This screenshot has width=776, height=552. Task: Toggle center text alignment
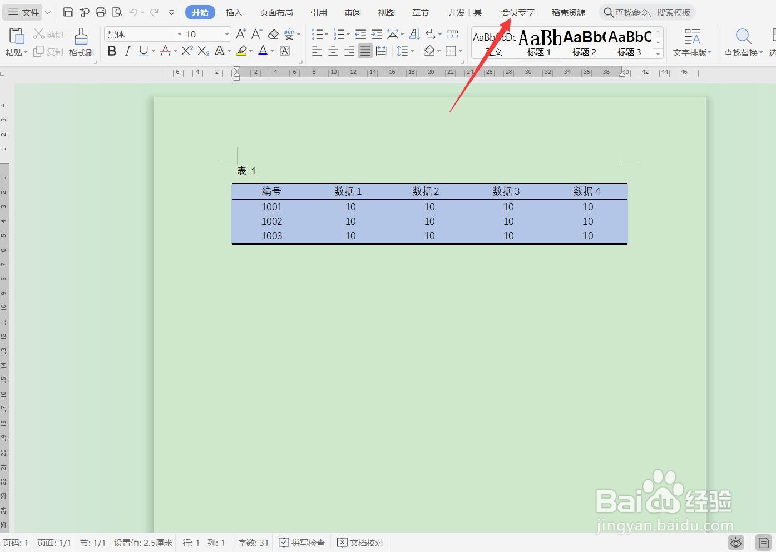click(x=333, y=51)
